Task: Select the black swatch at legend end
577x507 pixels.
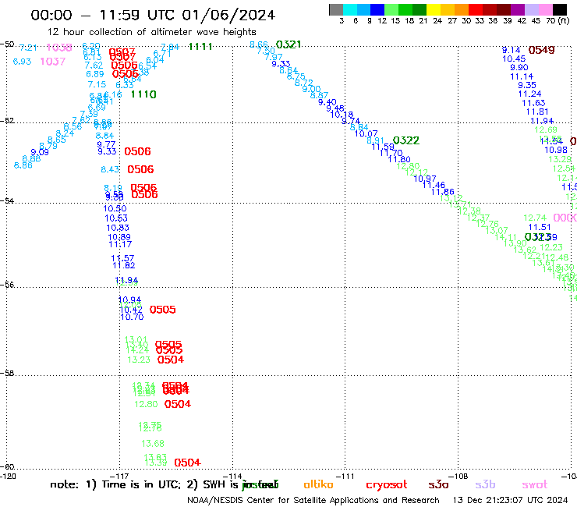Action: point(560,9)
